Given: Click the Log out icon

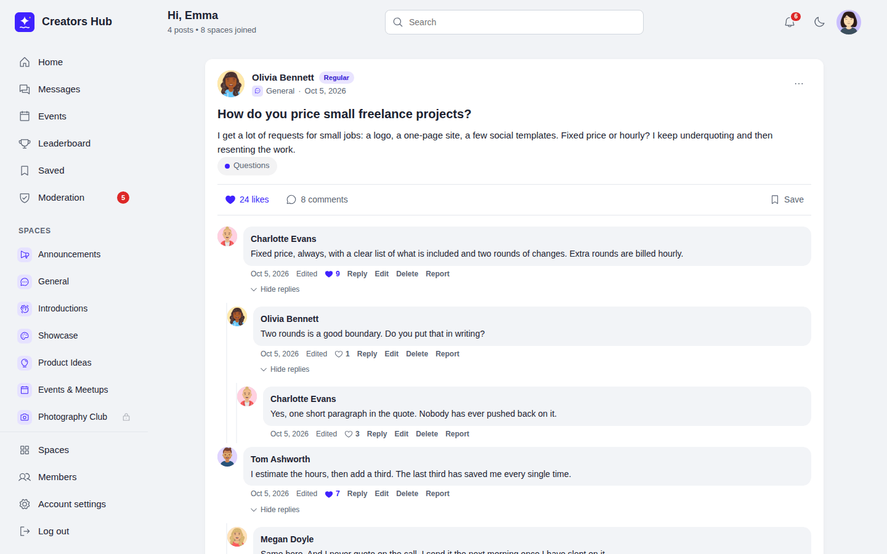Looking at the screenshot, I should tap(25, 531).
